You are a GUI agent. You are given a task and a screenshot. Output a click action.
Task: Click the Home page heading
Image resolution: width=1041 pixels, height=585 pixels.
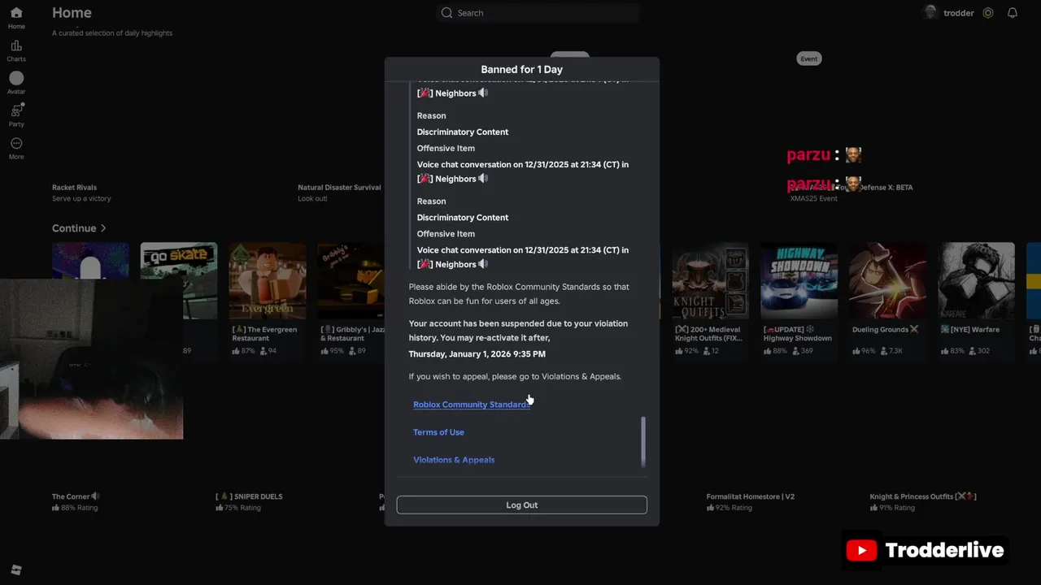click(x=72, y=13)
